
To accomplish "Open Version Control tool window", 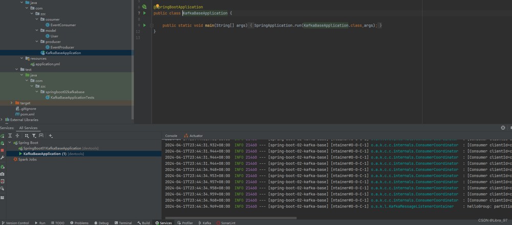I will (x=15, y=223).
